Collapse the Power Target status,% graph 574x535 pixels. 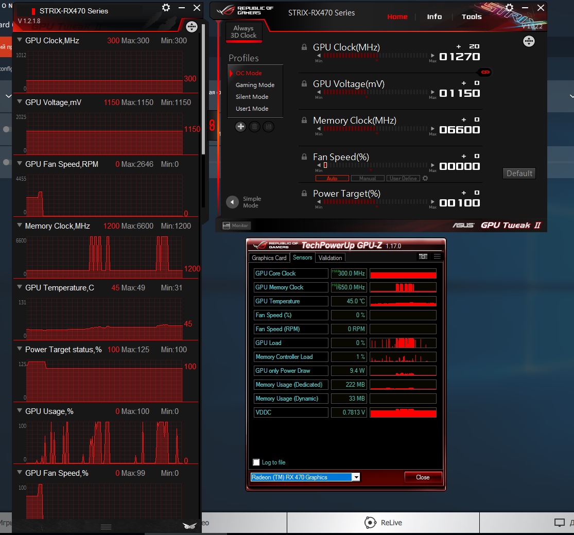[20, 349]
